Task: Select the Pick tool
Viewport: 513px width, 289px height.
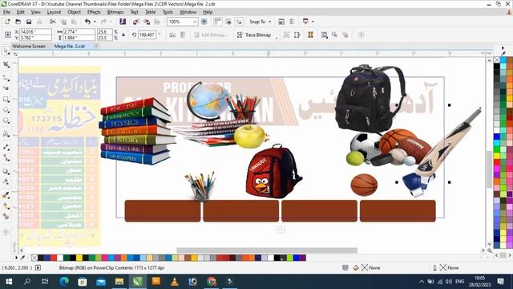Action: coord(6,51)
